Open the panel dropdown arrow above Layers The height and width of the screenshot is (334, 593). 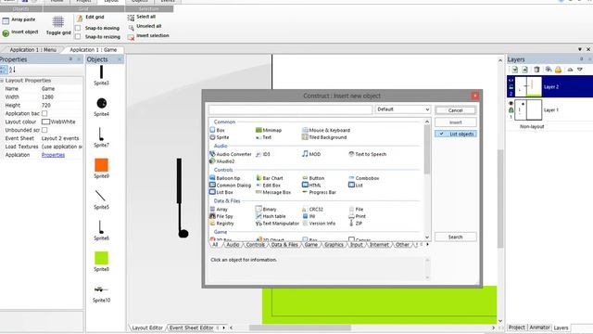tap(580, 49)
